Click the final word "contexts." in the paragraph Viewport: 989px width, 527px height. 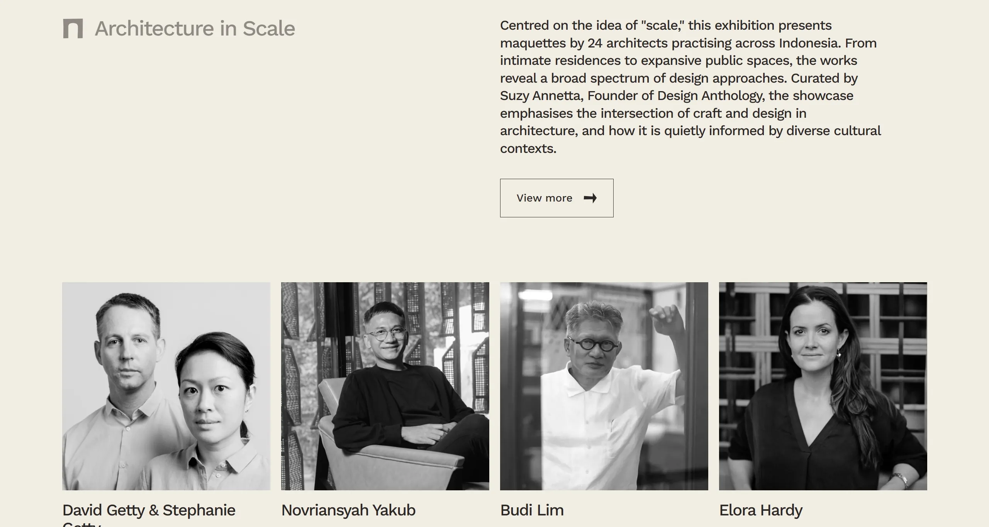pyautogui.click(x=528, y=149)
